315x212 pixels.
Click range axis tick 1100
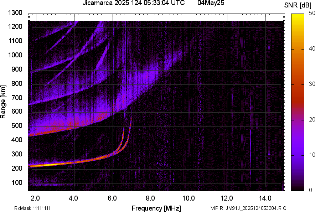coord(15,41)
